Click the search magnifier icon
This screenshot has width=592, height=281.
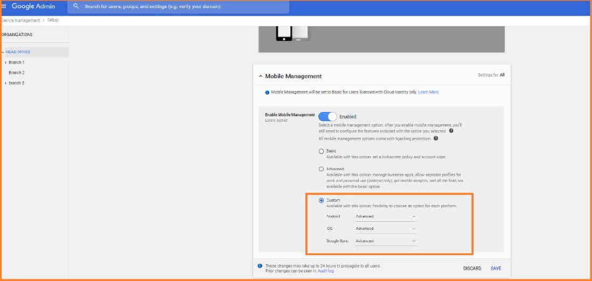(x=76, y=6)
